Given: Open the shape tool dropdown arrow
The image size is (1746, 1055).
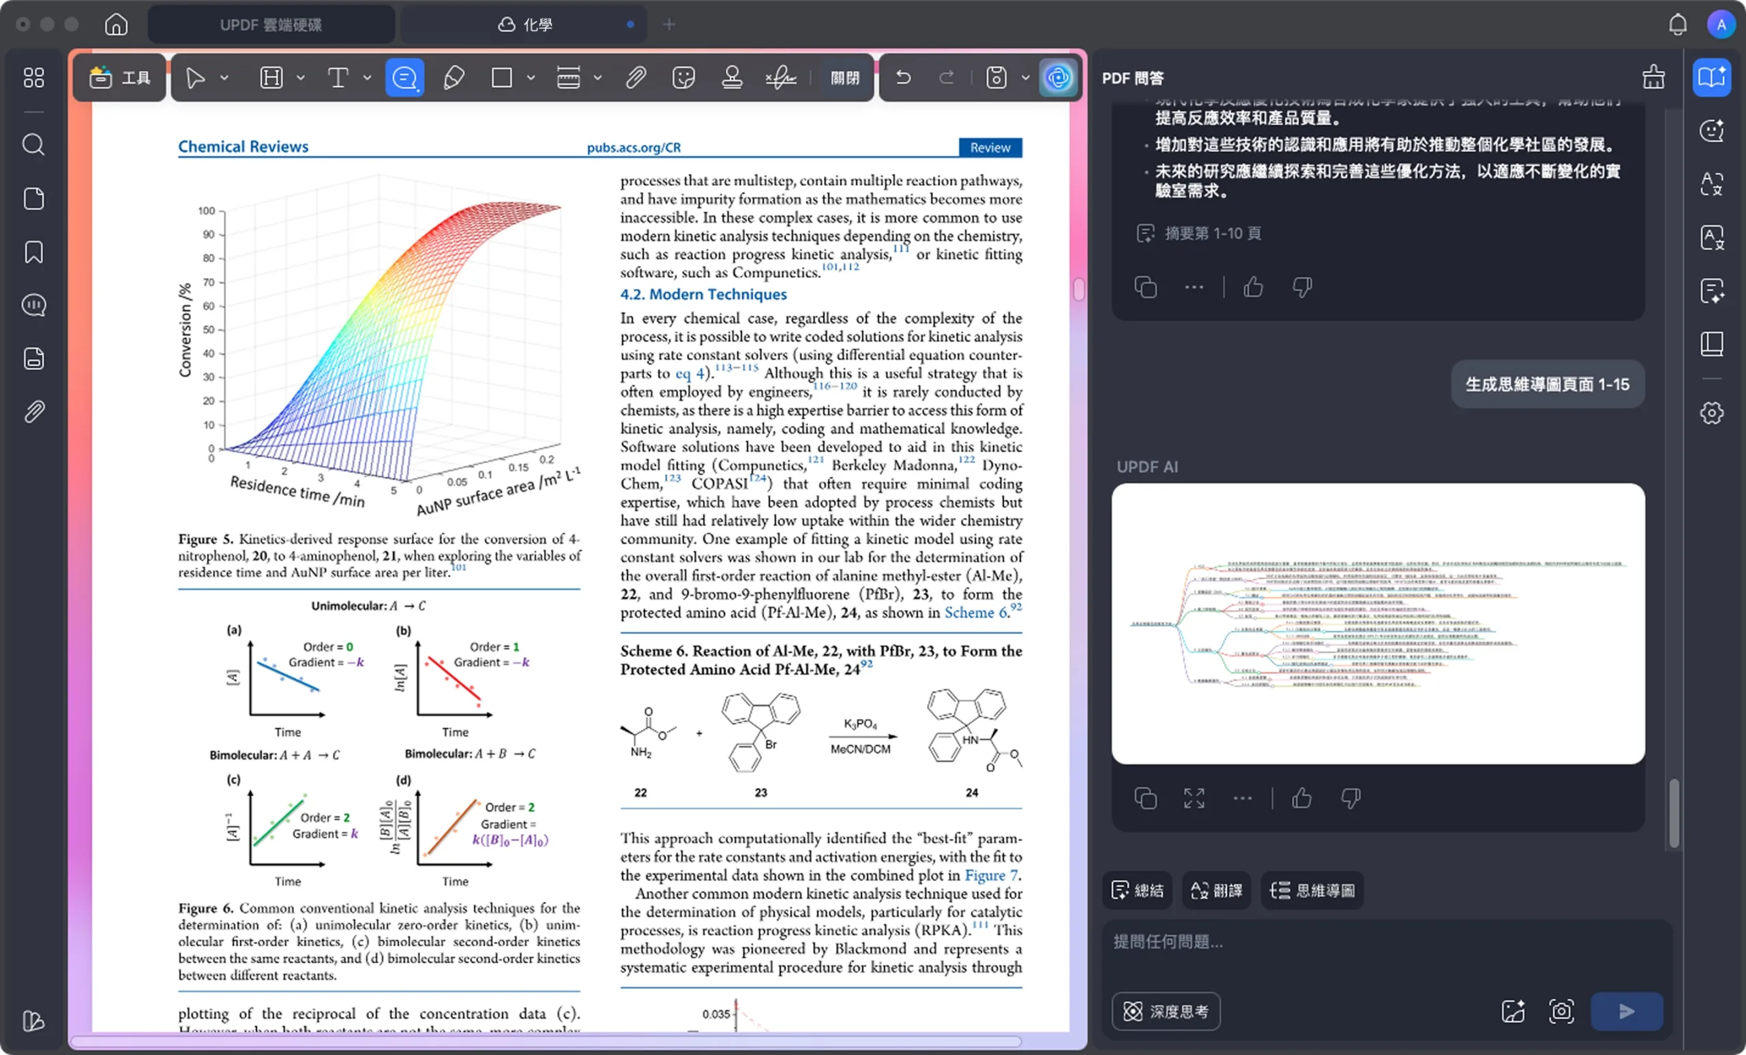Looking at the screenshot, I should click(x=531, y=77).
